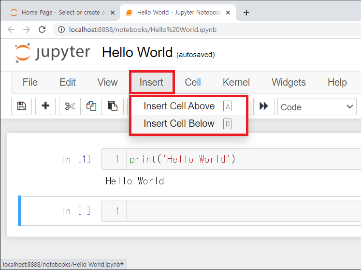The image size is (361, 270).
Task: Open the File menu
Action: click(x=30, y=82)
